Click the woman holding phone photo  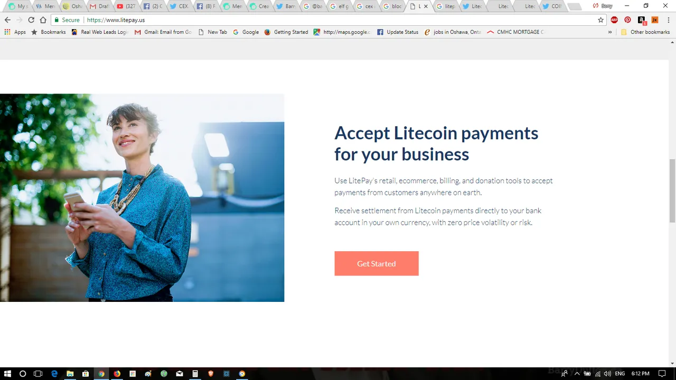coord(142,198)
